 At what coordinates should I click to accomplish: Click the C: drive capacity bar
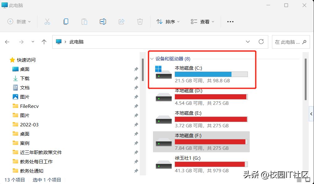tap(211, 74)
